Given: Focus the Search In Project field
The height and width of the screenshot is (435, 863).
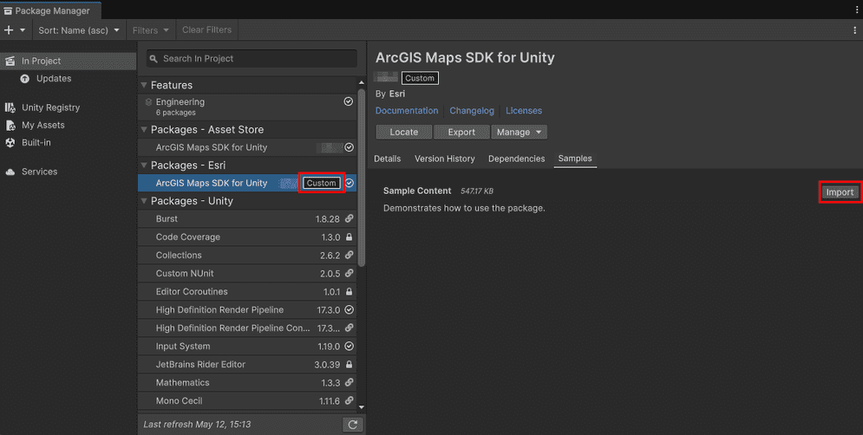Looking at the screenshot, I should 252,59.
